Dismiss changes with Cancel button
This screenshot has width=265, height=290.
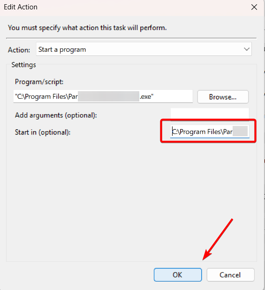(x=230, y=274)
